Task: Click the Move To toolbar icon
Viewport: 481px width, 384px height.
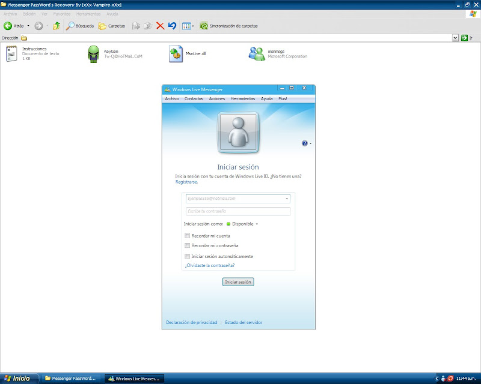Action: click(136, 26)
